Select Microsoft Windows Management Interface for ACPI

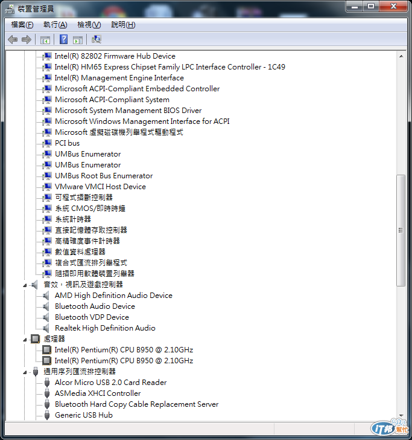142,121
